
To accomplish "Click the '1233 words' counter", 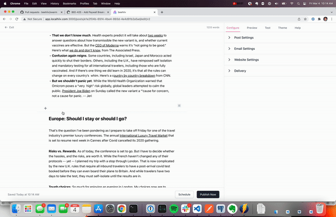I will (213, 27).
